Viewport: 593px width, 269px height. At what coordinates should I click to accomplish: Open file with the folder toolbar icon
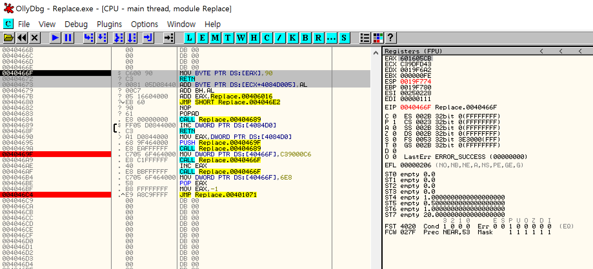(9, 38)
